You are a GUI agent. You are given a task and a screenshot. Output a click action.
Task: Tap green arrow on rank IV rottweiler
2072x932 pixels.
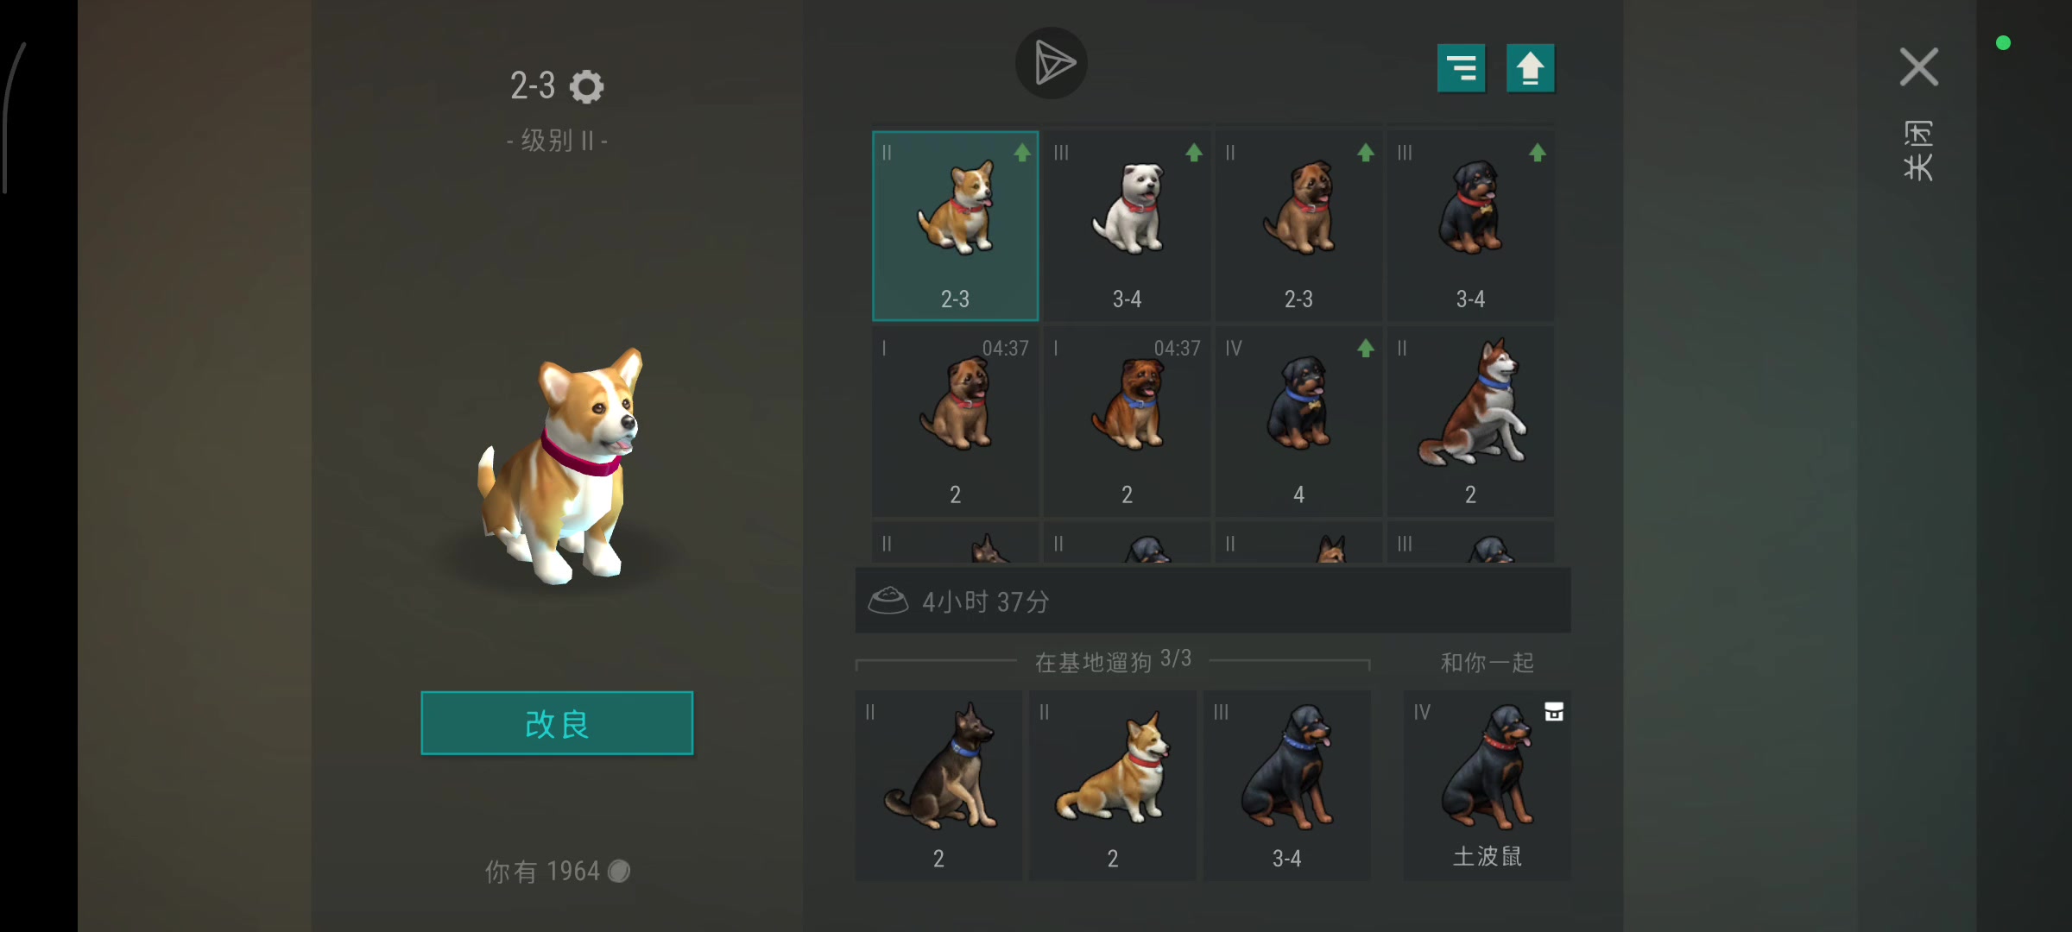pos(1366,349)
